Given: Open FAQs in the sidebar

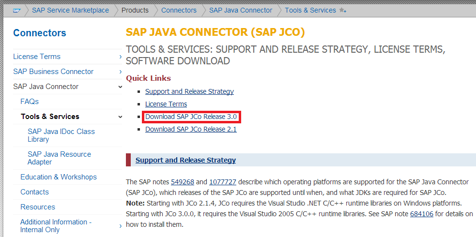Looking at the screenshot, I should 30,102.
